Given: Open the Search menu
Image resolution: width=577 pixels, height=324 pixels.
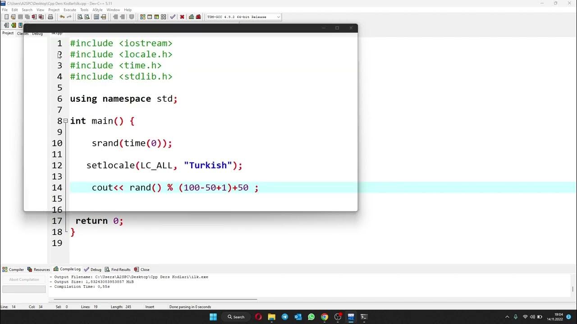Looking at the screenshot, I should tap(27, 9).
